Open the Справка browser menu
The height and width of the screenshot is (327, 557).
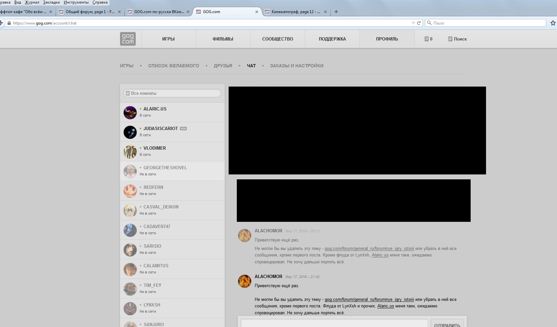point(100,2)
